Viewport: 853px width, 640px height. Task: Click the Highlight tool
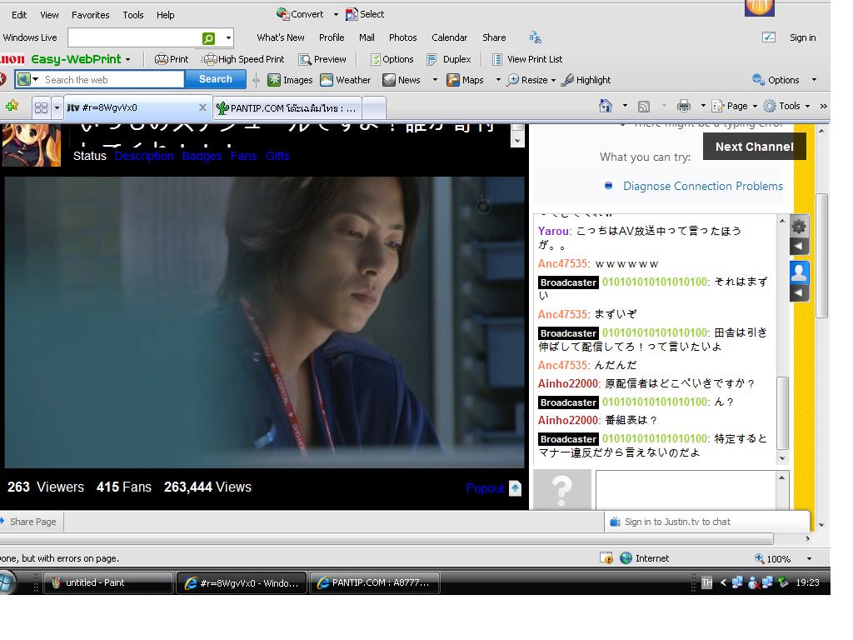(x=586, y=80)
